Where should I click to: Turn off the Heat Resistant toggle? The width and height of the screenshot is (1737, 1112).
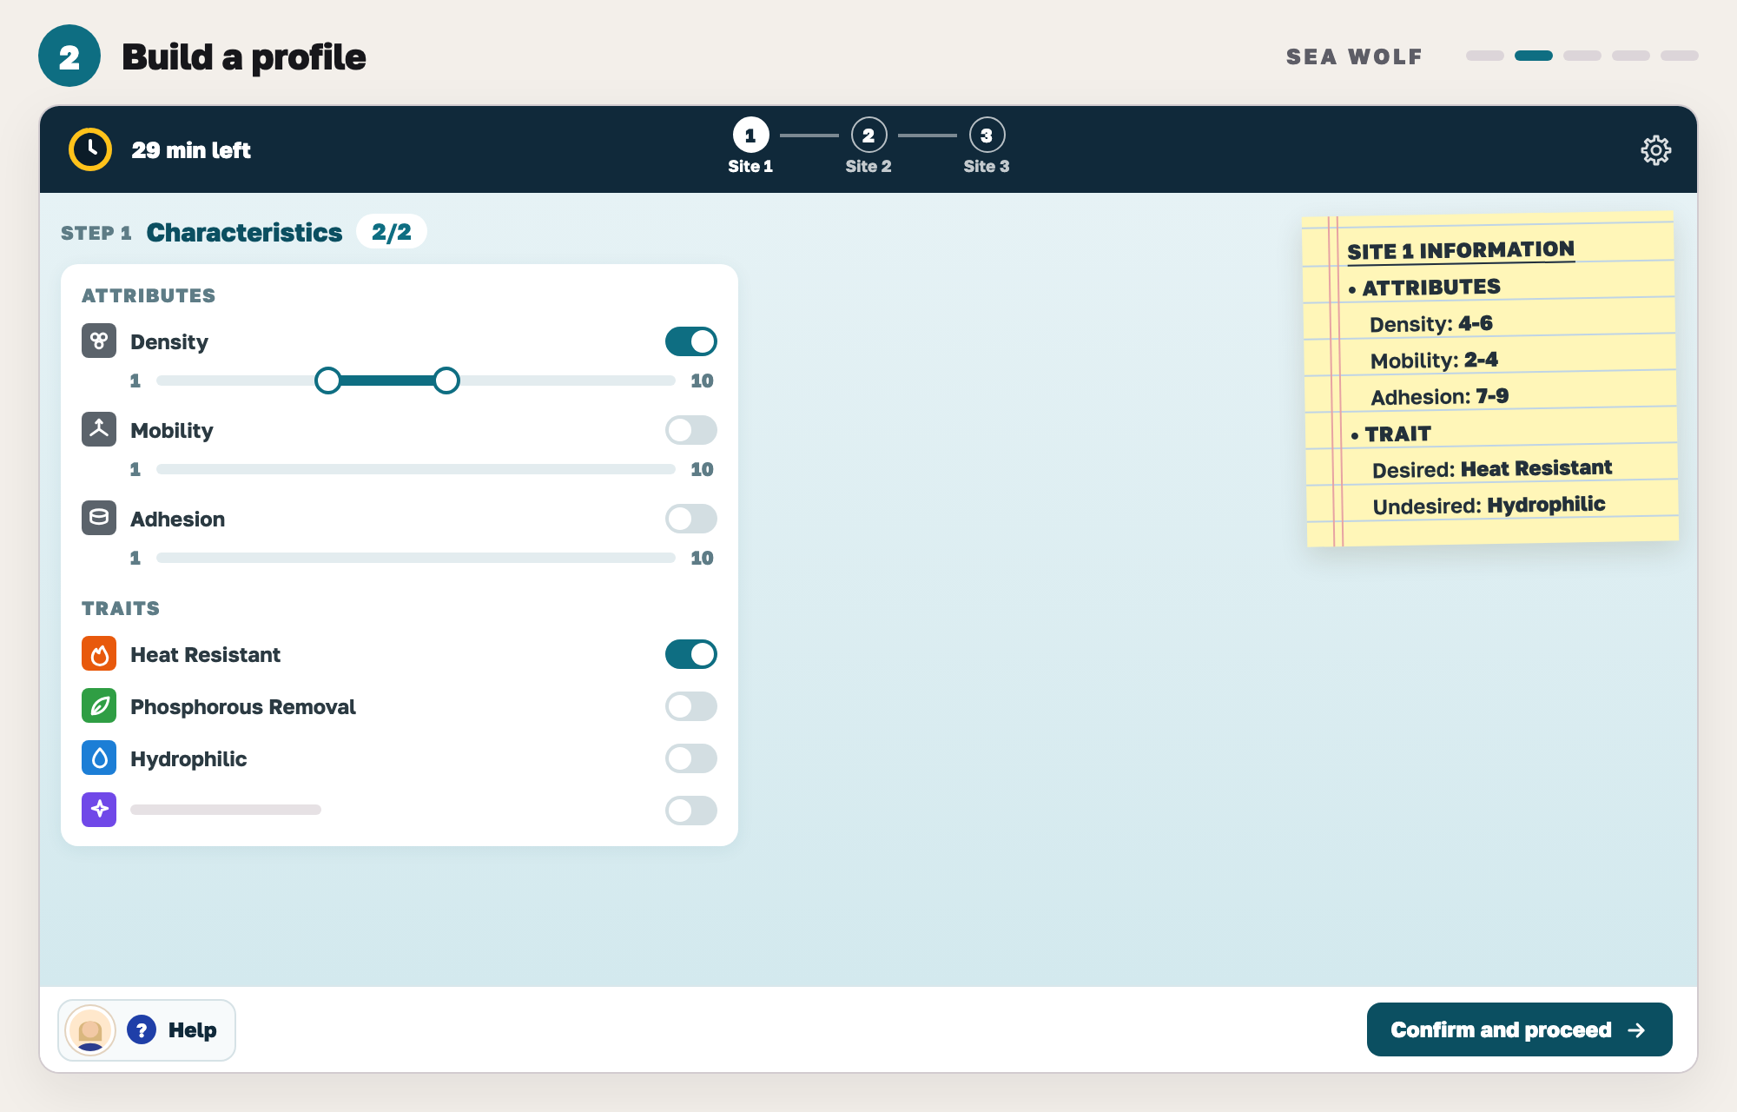point(691,654)
